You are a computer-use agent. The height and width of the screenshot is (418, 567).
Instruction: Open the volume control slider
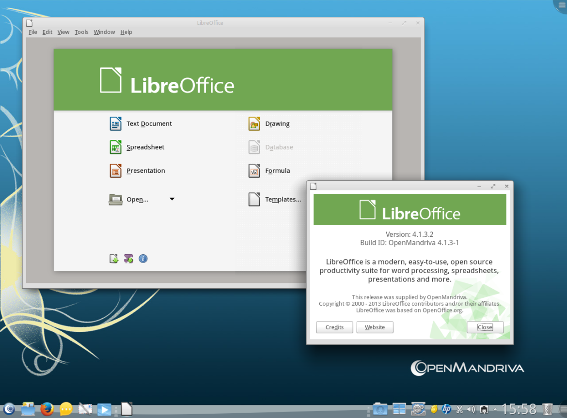[471, 409]
